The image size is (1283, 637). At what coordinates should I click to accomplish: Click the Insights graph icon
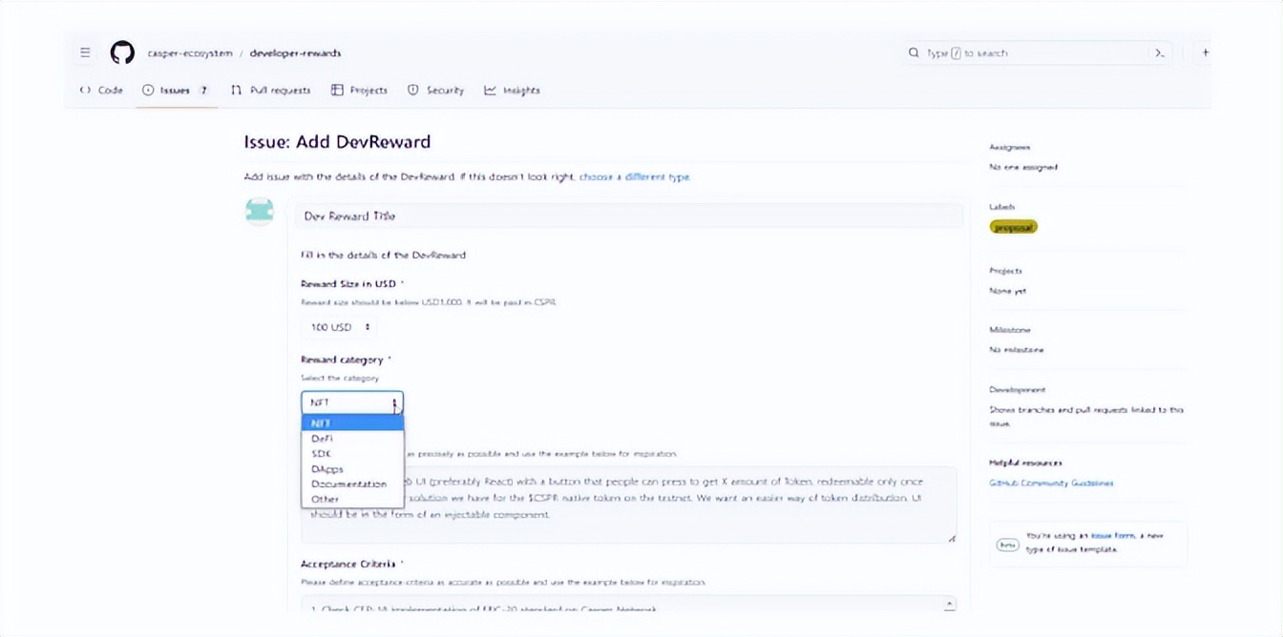(x=490, y=90)
